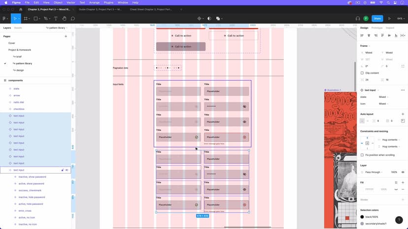408x229 pixels.
Task: Select the 'success, checkmark' layer
Action: click(x=30, y=190)
